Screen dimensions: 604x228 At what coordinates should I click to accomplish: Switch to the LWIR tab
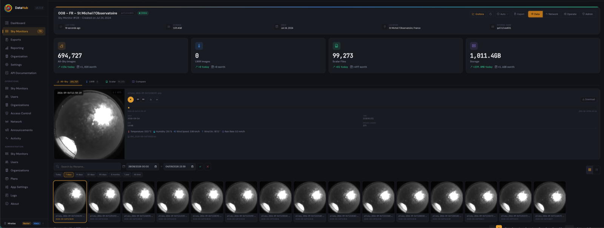coord(92,82)
